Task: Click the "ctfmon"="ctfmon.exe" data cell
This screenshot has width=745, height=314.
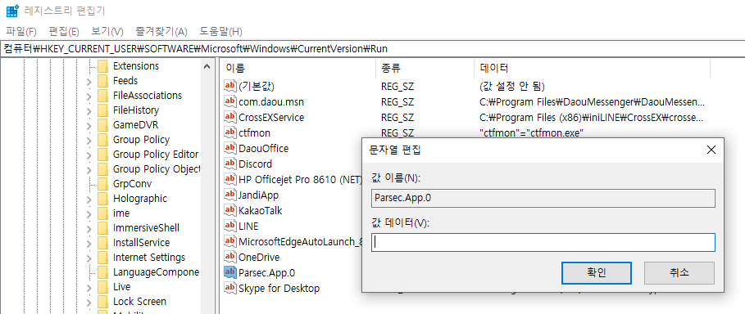Action: pyautogui.click(x=531, y=132)
